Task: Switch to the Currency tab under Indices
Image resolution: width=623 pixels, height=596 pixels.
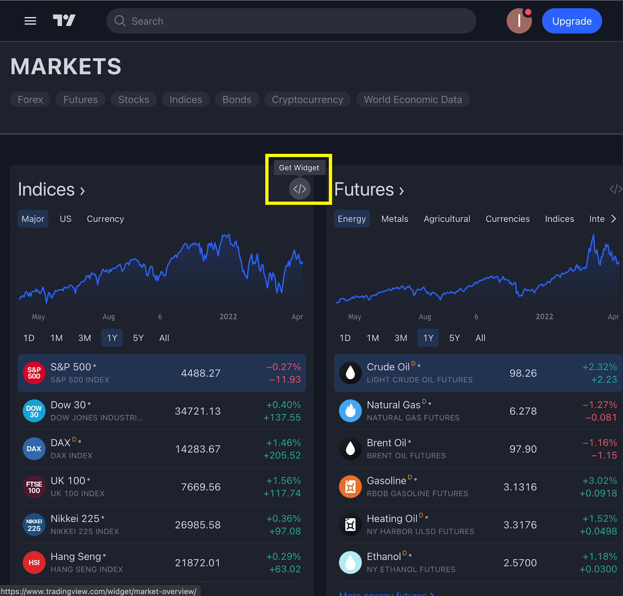Action: [x=105, y=219]
